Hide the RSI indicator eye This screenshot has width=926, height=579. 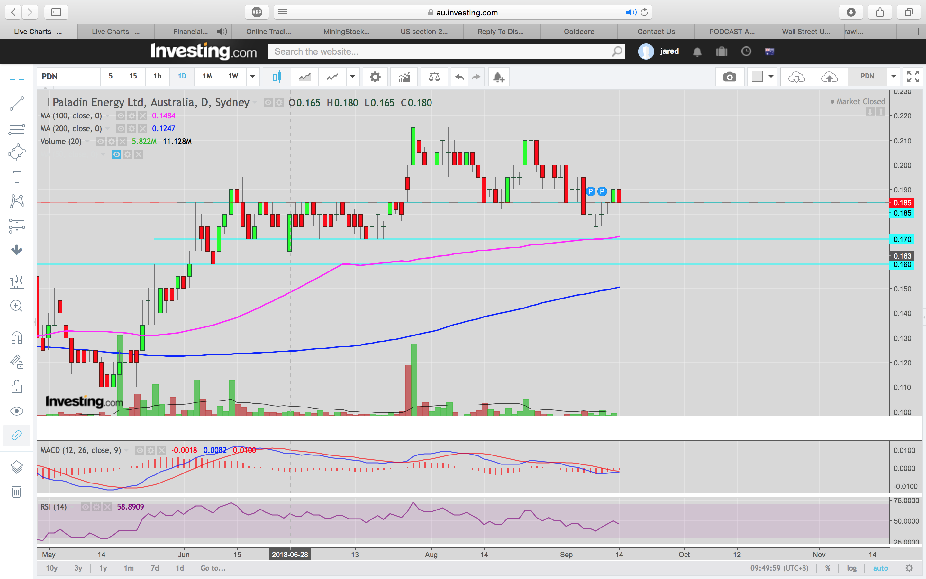85,507
